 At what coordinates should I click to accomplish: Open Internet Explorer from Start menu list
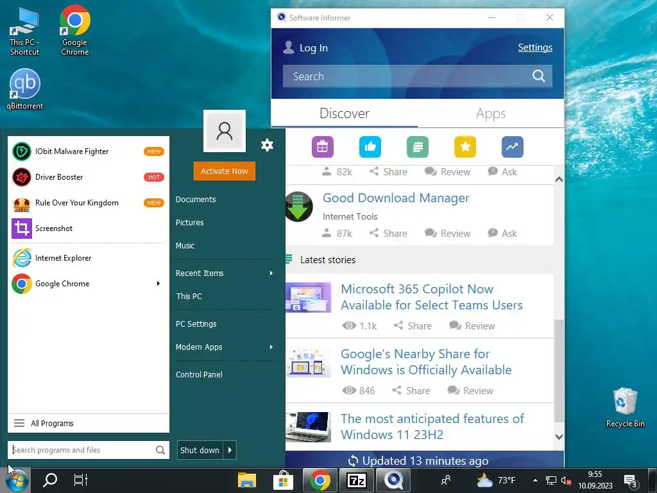[x=88, y=258]
